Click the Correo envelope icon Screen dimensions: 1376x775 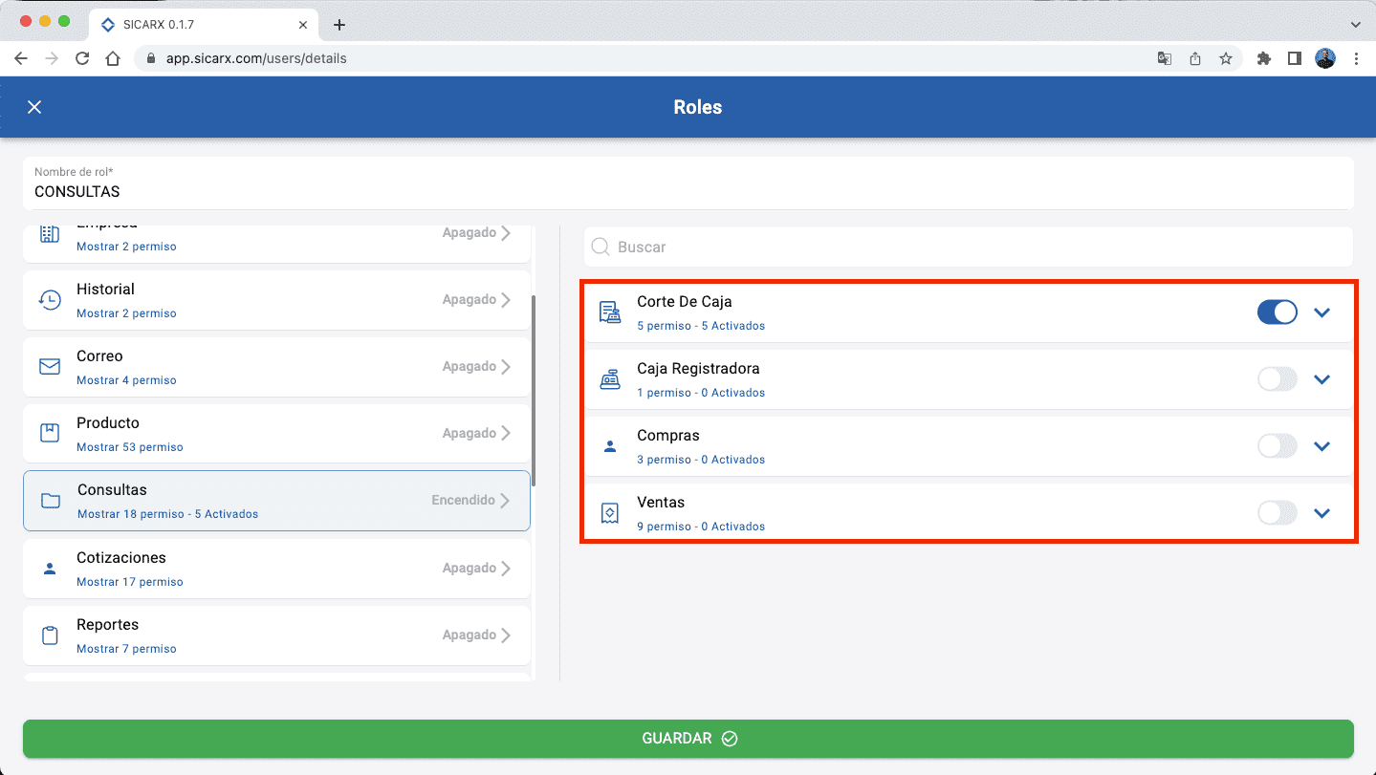point(50,367)
